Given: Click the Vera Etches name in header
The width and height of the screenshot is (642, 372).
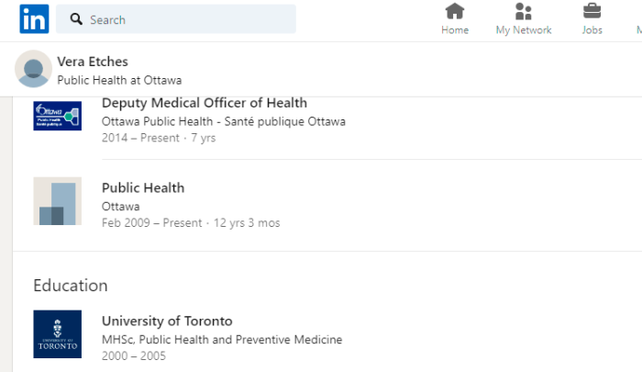Looking at the screenshot, I should pos(93,62).
